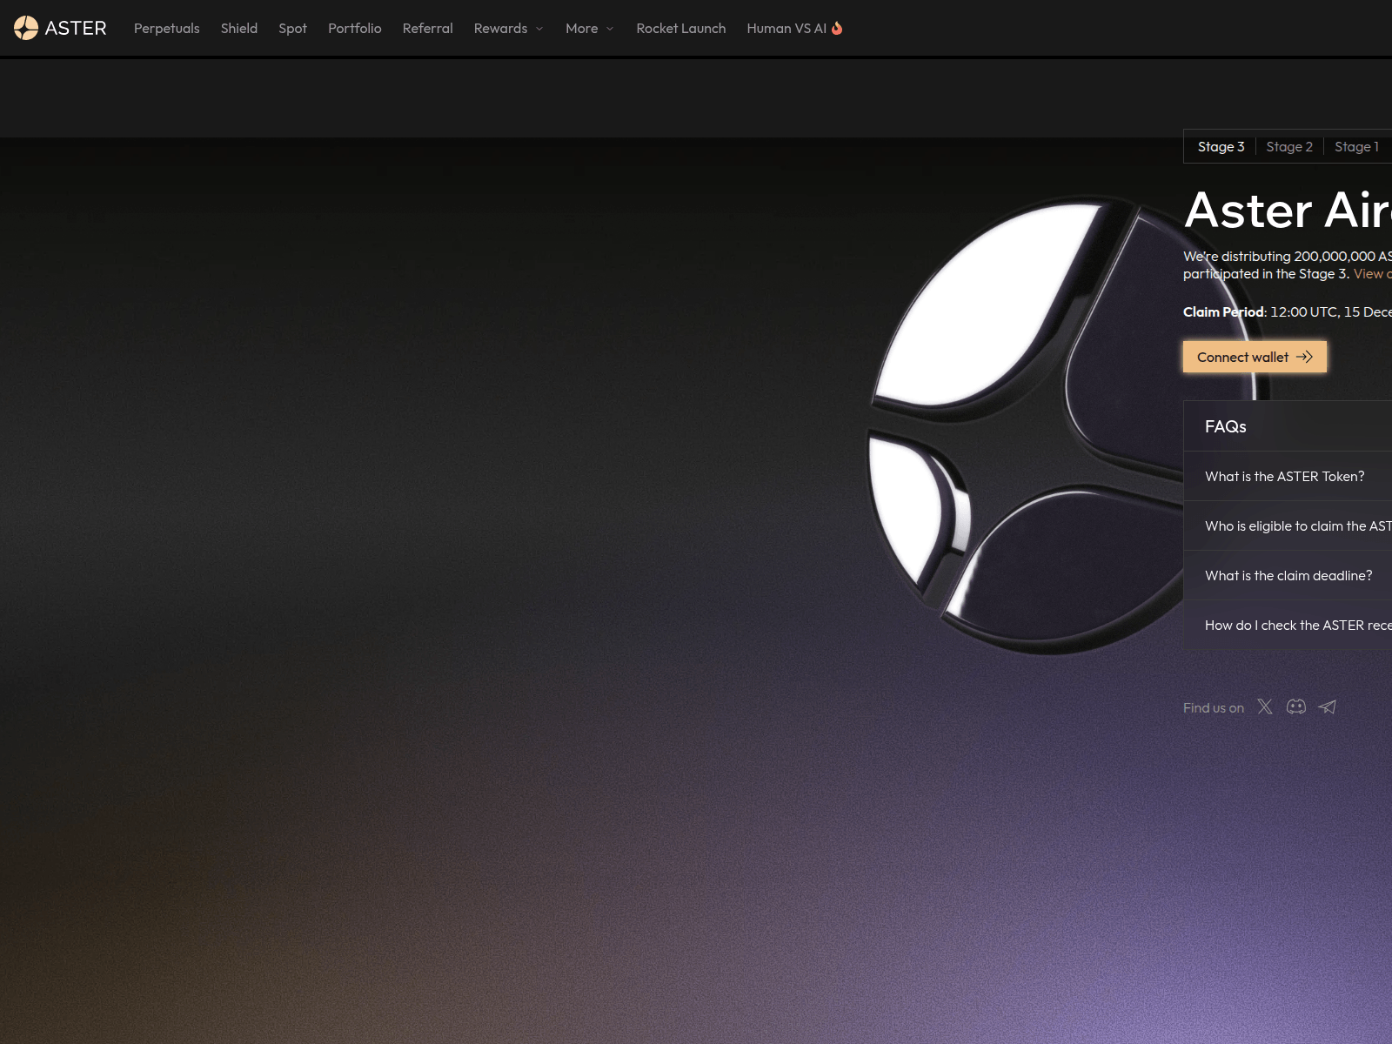1392x1044 pixels.
Task: Click the arrow icon on Connect wallet
Action: (x=1304, y=357)
